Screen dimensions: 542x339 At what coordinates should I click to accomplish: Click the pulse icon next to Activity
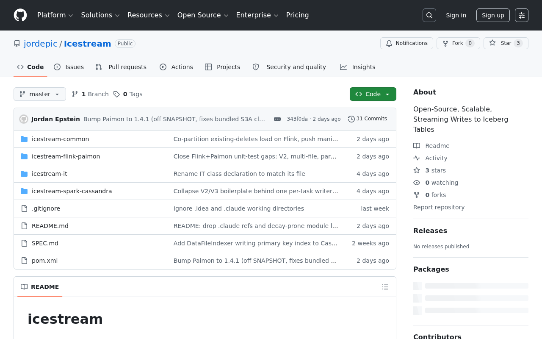pos(417,158)
